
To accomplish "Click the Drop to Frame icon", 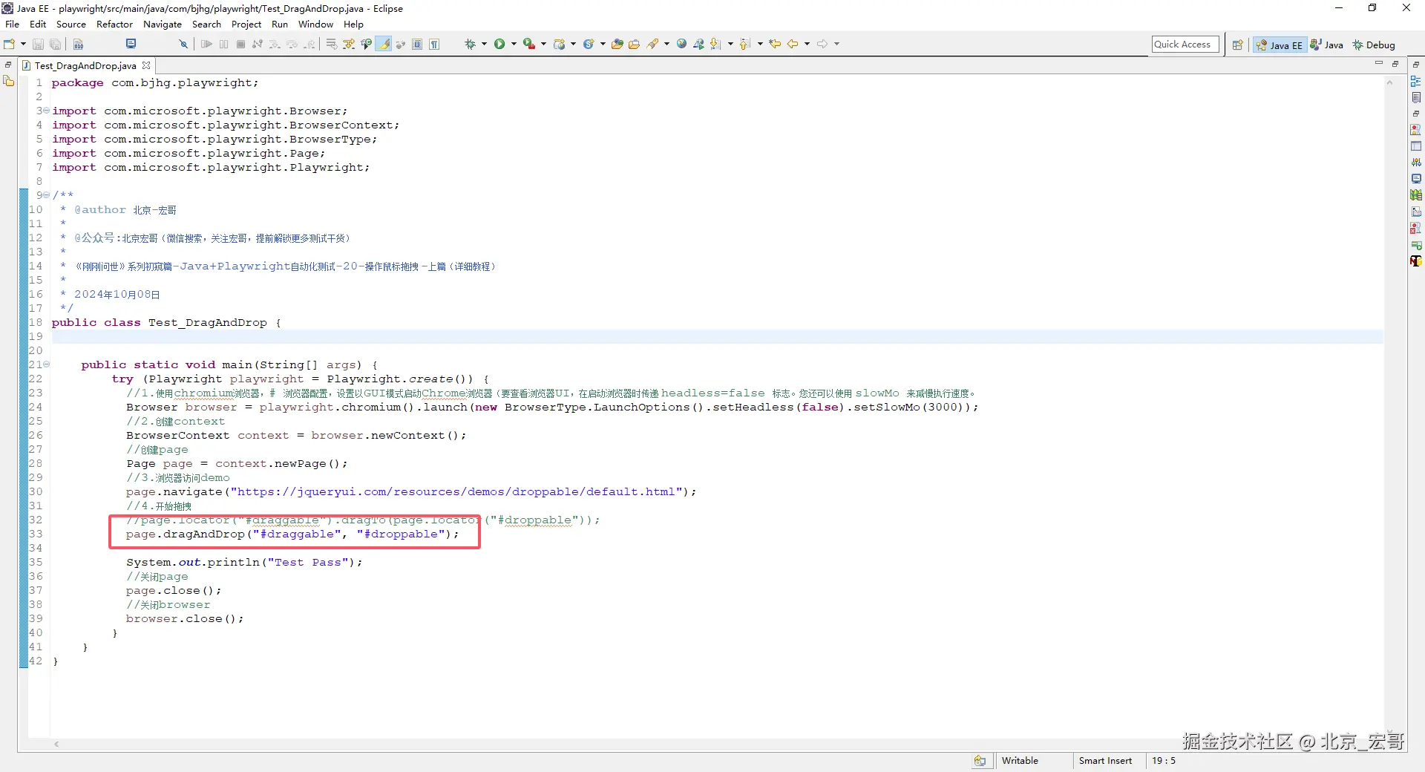I will tap(331, 44).
